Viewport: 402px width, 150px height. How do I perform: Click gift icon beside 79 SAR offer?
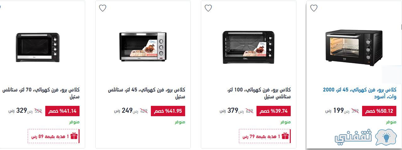[285, 136]
